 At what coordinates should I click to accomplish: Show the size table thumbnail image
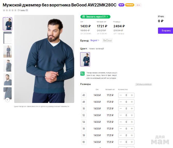click(x=7, y=38)
